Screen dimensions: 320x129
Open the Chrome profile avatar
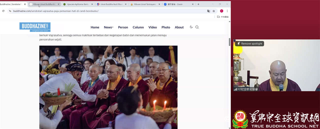click(221, 11)
